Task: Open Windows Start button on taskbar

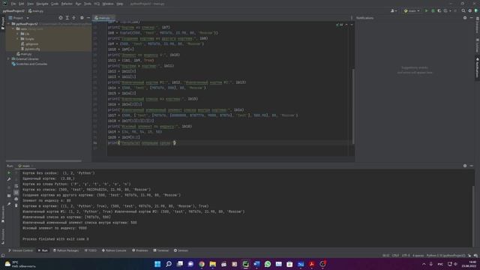Action: [157, 264]
